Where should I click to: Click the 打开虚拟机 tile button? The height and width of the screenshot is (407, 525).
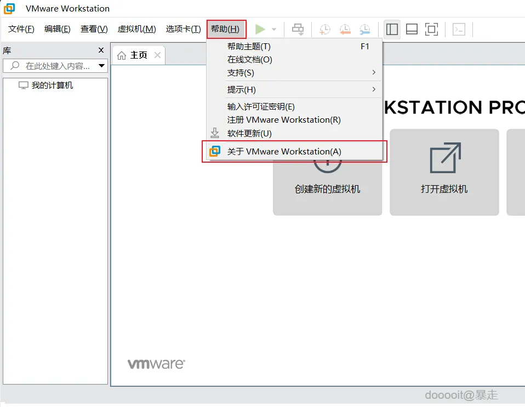(x=444, y=172)
